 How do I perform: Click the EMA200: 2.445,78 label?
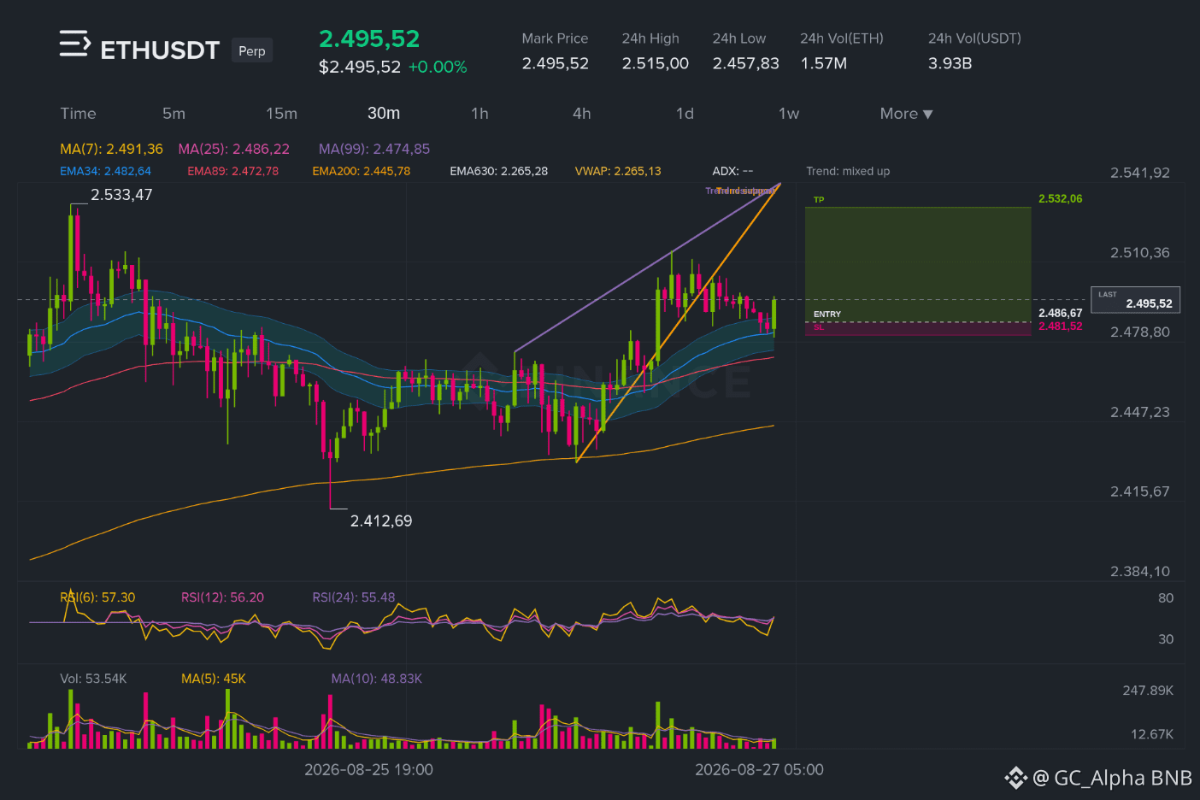pos(361,171)
